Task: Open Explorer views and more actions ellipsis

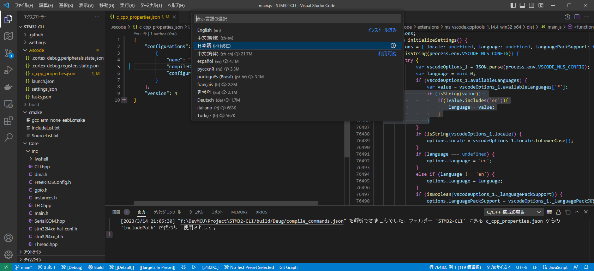Action: [x=97, y=17]
